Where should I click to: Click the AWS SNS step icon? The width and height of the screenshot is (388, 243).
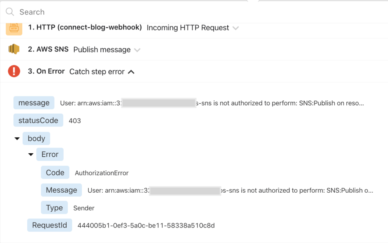click(x=14, y=50)
